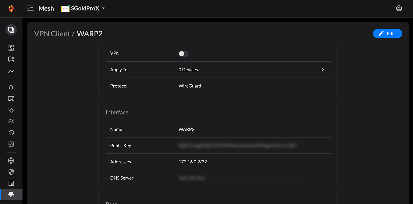Click the Edit button
Image resolution: width=413 pixels, height=204 pixels.
[x=387, y=34]
